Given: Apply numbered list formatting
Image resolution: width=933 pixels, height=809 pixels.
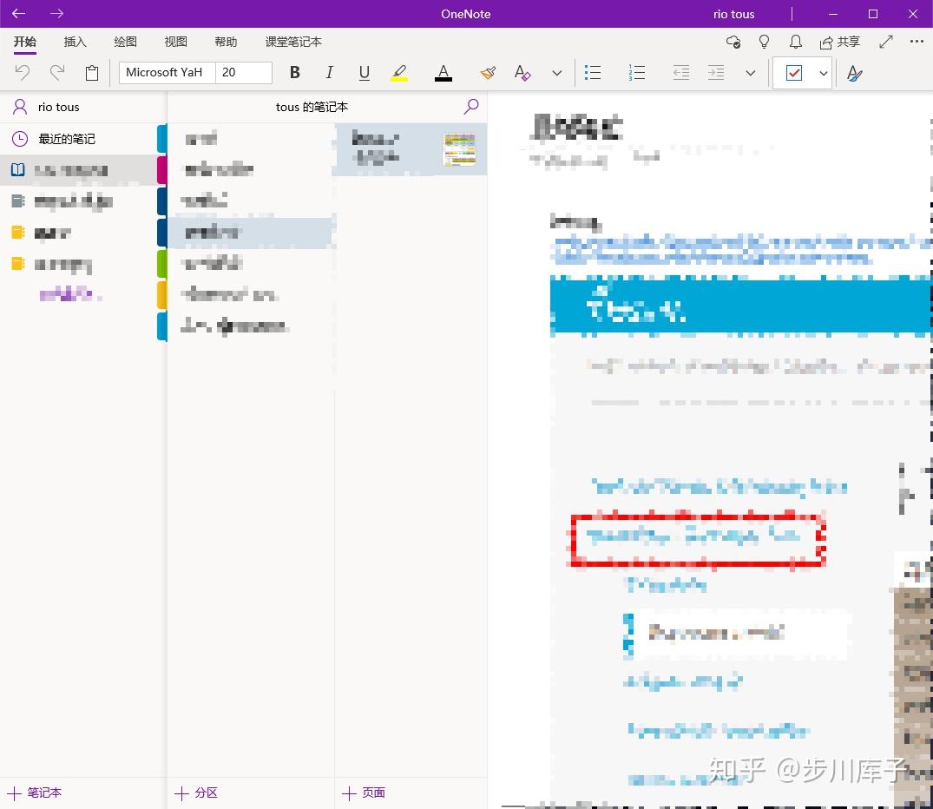Looking at the screenshot, I should (637, 73).
